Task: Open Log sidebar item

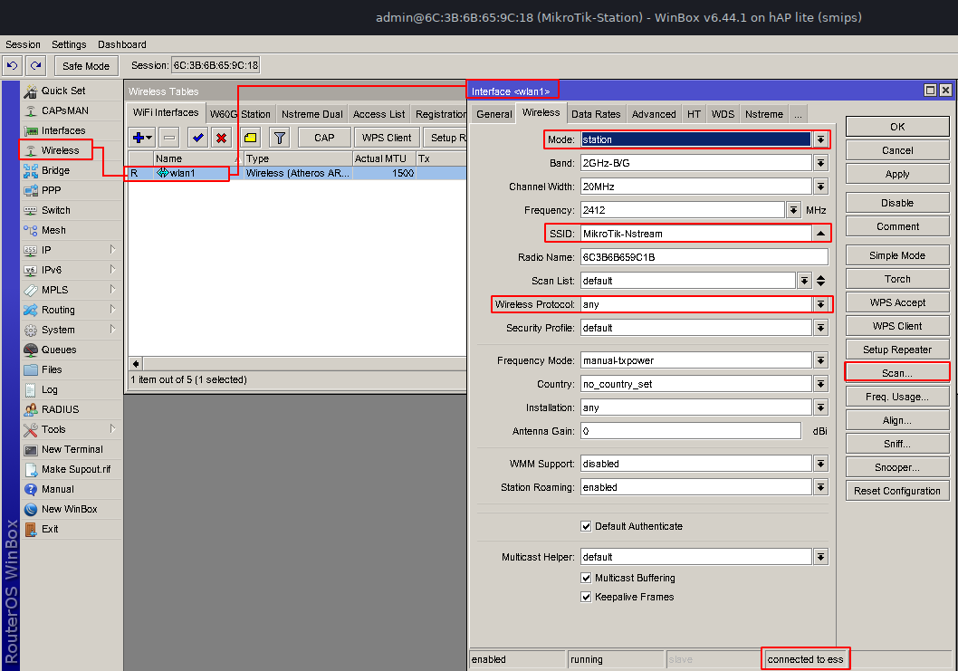Action: point(49,389)
